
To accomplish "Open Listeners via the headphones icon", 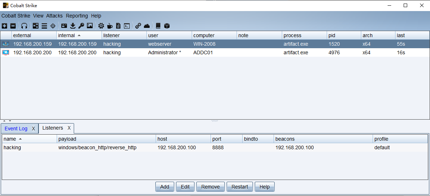I will click(24, 26).
